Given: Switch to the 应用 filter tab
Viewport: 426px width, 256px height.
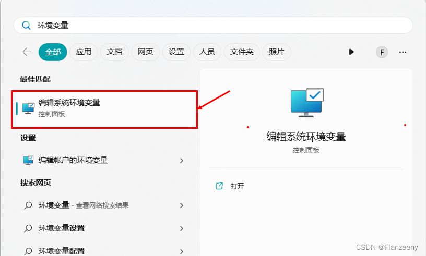Looking at the screenshot, I should (x=84, y=52).
